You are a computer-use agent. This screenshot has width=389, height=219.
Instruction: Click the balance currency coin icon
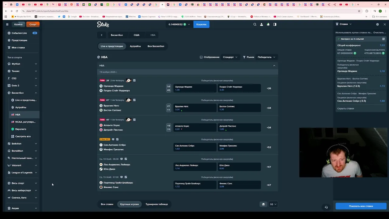[x=184, y=24]
